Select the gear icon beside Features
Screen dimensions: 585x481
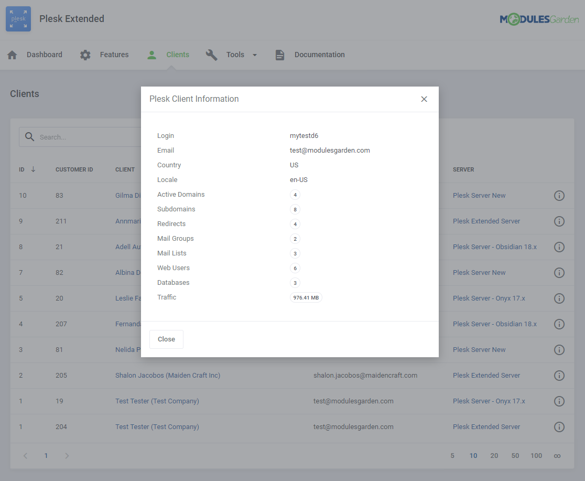click(x=85, y=54)
